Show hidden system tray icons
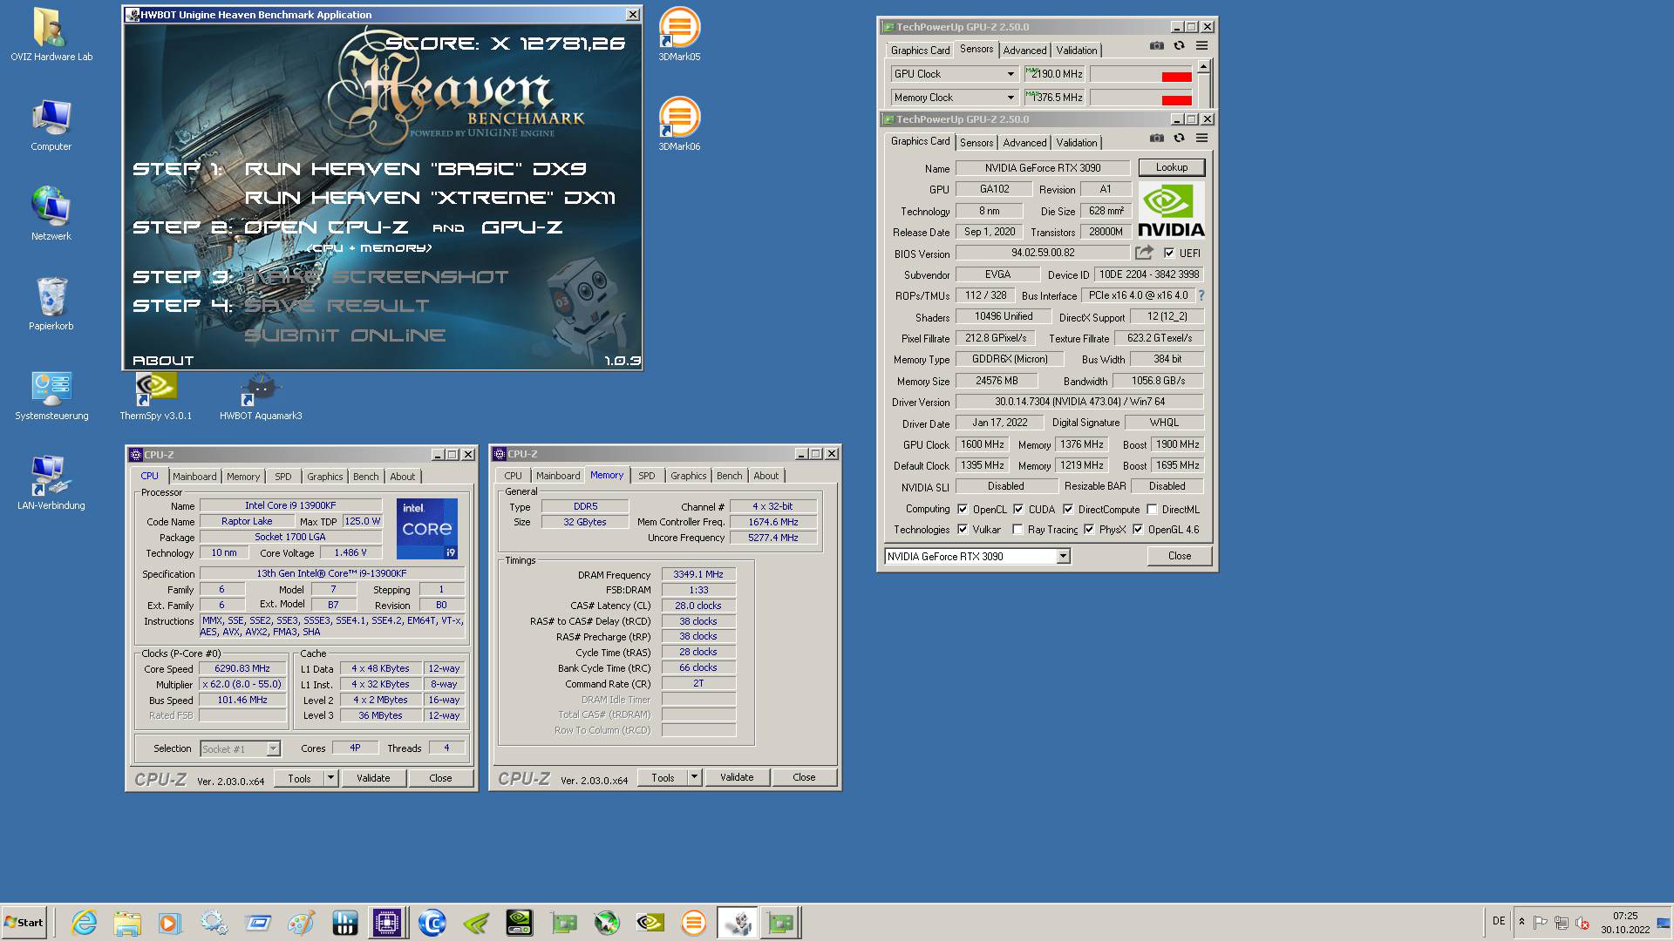Image resolution: width=1674 pixels, height=941 pixels. click(1521, 922)
